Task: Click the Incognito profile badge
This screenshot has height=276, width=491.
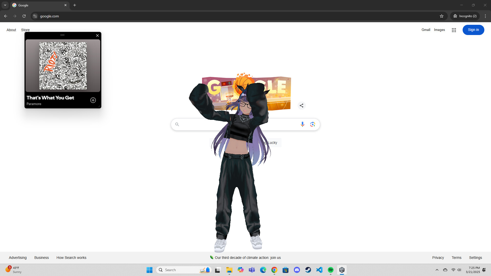Action: 465,16
